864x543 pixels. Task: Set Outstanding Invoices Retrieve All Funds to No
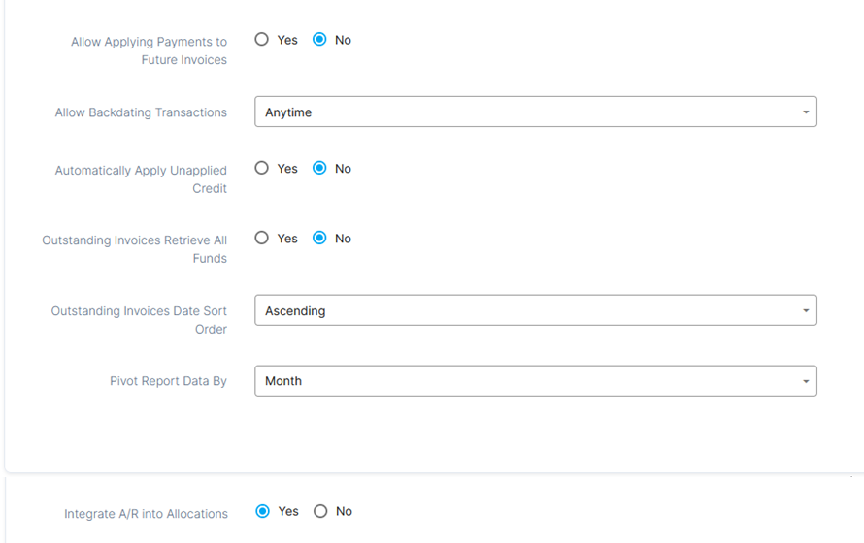(x=319, y=238)
